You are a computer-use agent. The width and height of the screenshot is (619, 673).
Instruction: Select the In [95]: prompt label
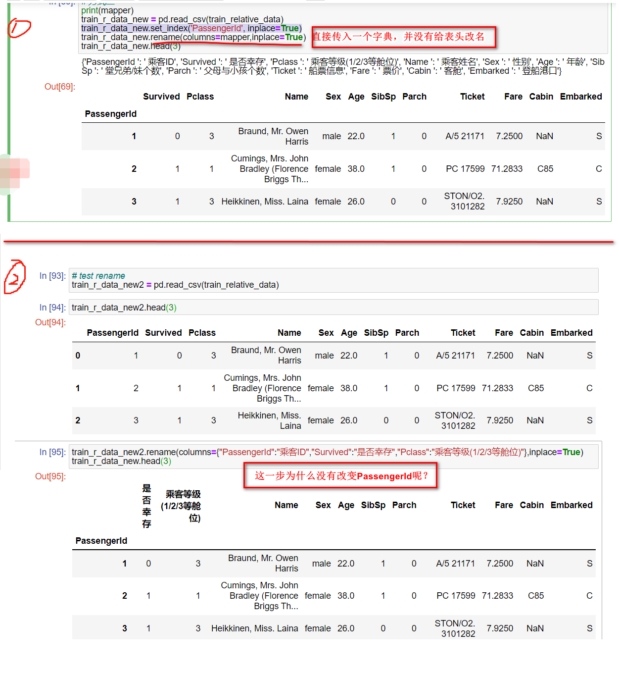pyautogui.click(x=52, y=452)
